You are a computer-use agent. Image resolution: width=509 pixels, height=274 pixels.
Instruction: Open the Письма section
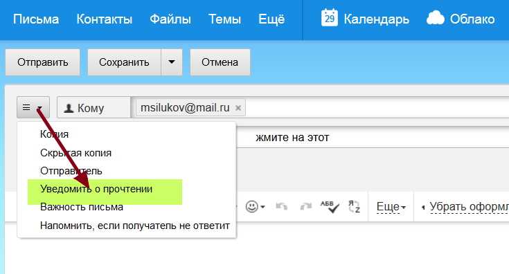pyautogui.click(x=36, y=19)
